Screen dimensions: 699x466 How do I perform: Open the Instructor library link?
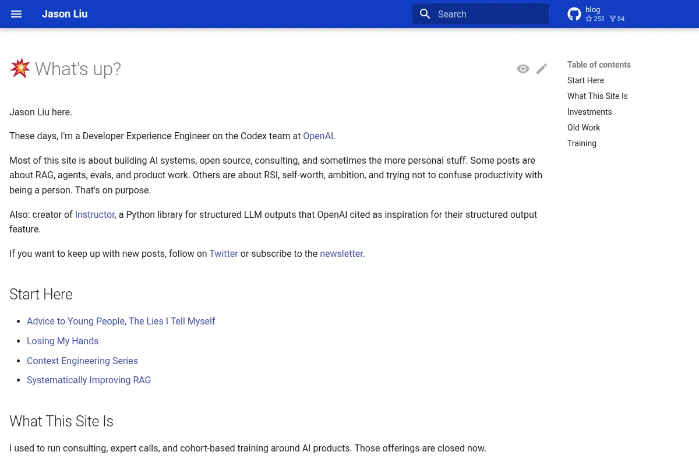[x=95, y=214]
